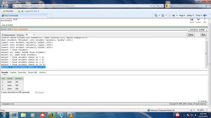Image resolution: width=211 pixels, height=118 pixels.
Task: Open the red cloud app taskbar icon
Action: tap(43, 115)
